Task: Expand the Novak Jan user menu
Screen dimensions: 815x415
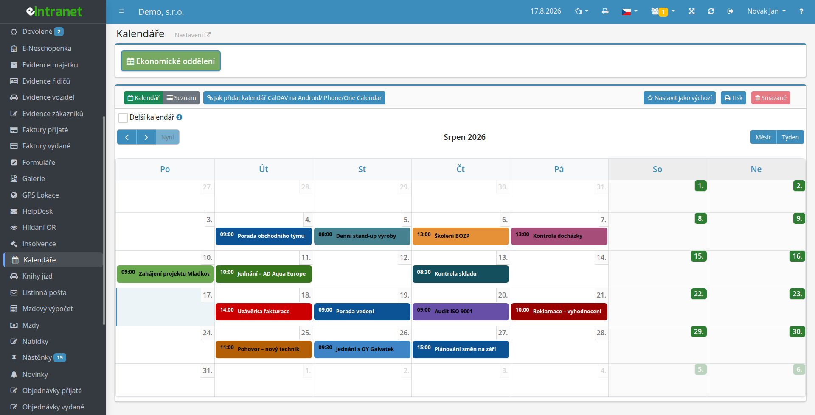Action: click(x=766, y=11)
